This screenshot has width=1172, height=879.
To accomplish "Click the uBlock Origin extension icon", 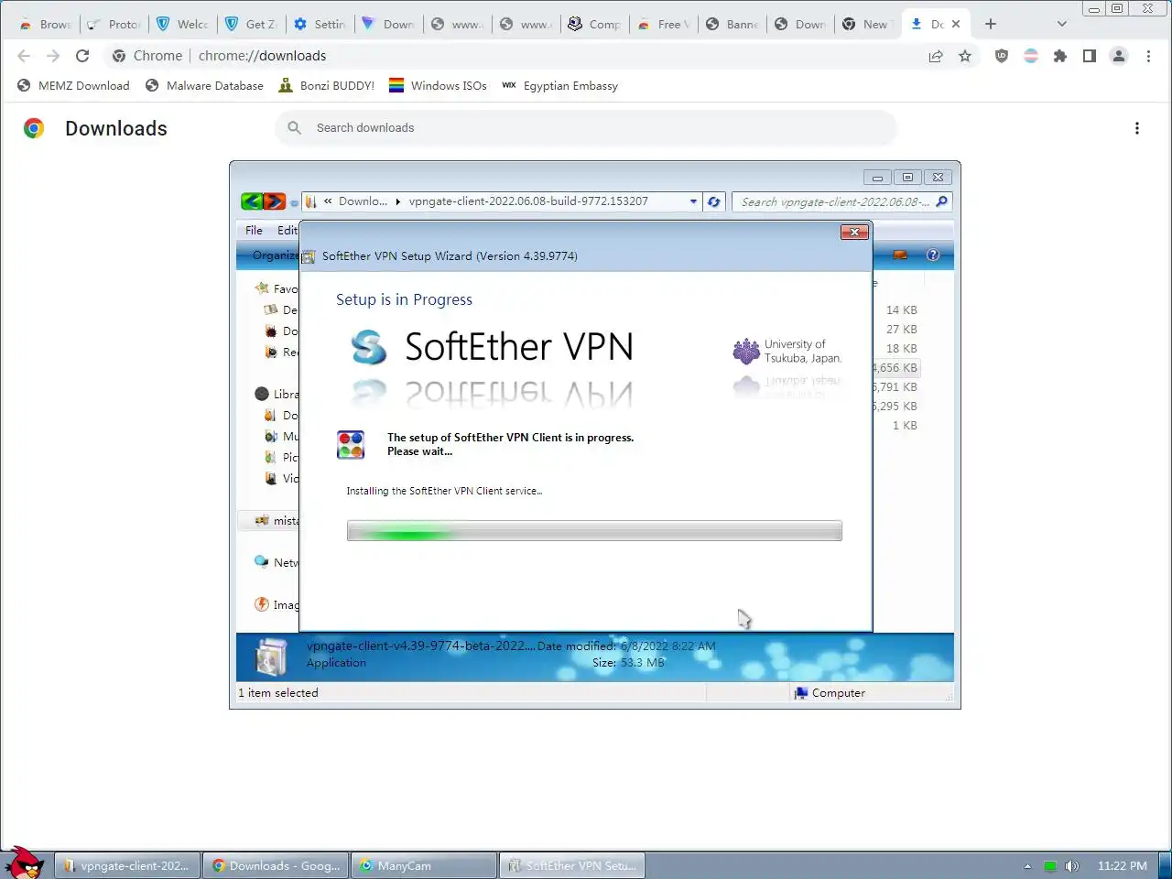I will point(1002,56).
